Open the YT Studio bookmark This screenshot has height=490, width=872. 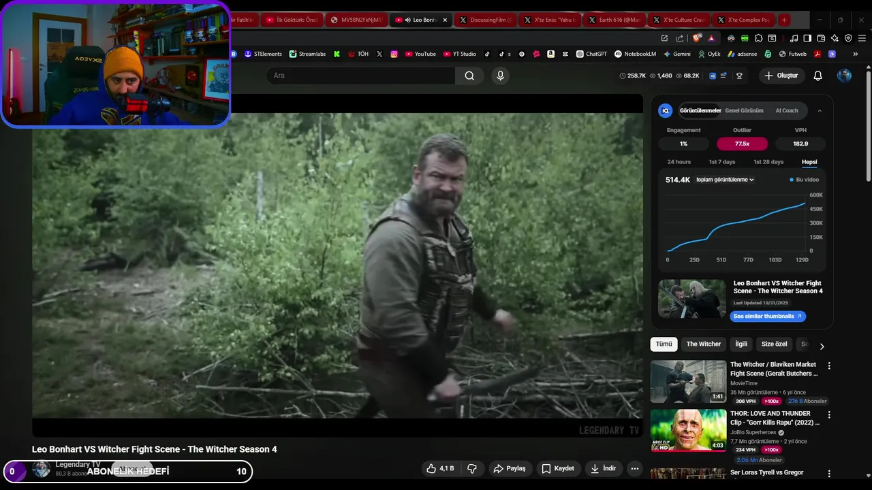click(460, 54)
